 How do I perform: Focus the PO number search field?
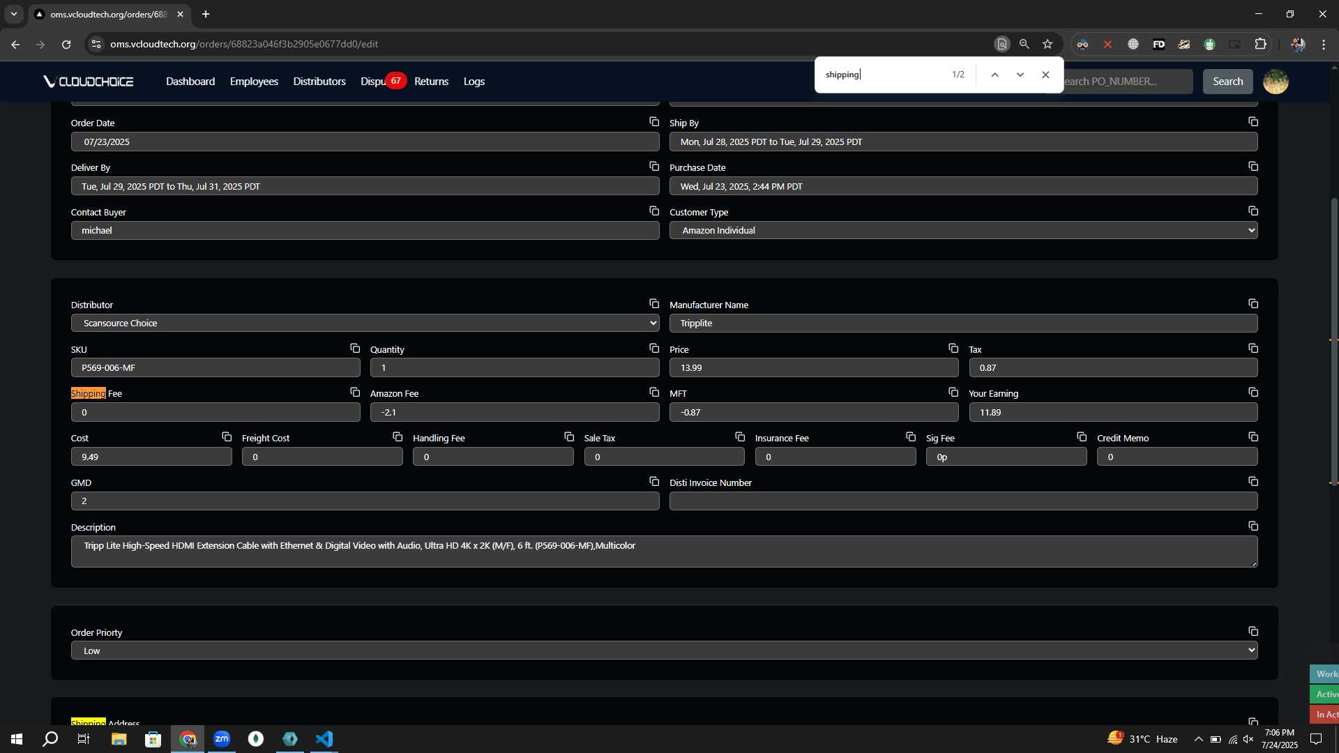[1128, 82]
